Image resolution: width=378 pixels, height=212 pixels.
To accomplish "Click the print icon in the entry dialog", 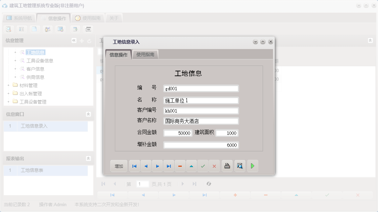I will 227,166.
